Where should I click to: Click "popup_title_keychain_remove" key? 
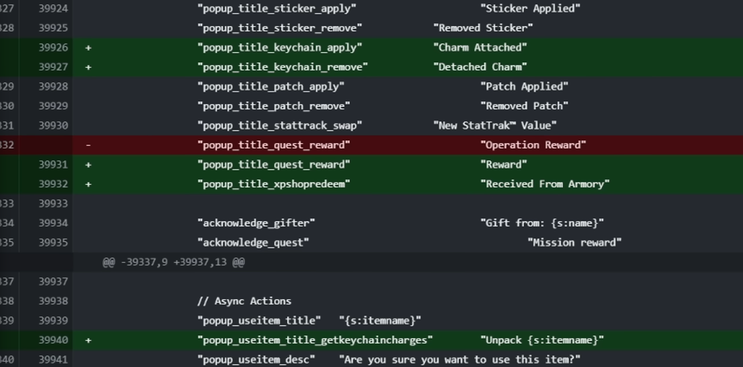click(x=283, y=67)
